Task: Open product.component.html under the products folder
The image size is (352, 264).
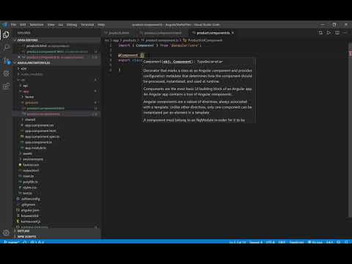Action: [x=56, y=109]
